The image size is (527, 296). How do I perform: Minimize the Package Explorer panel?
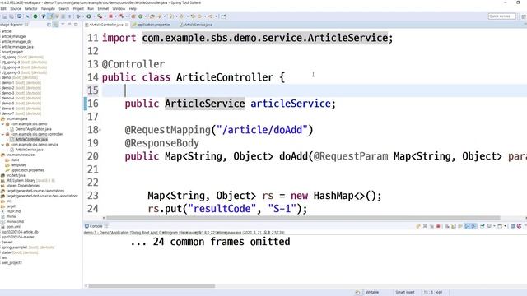[x=69, y=25]
